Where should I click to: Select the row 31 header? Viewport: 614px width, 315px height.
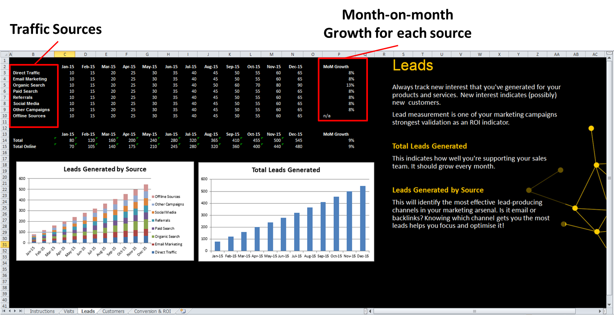tap(4, 245)
